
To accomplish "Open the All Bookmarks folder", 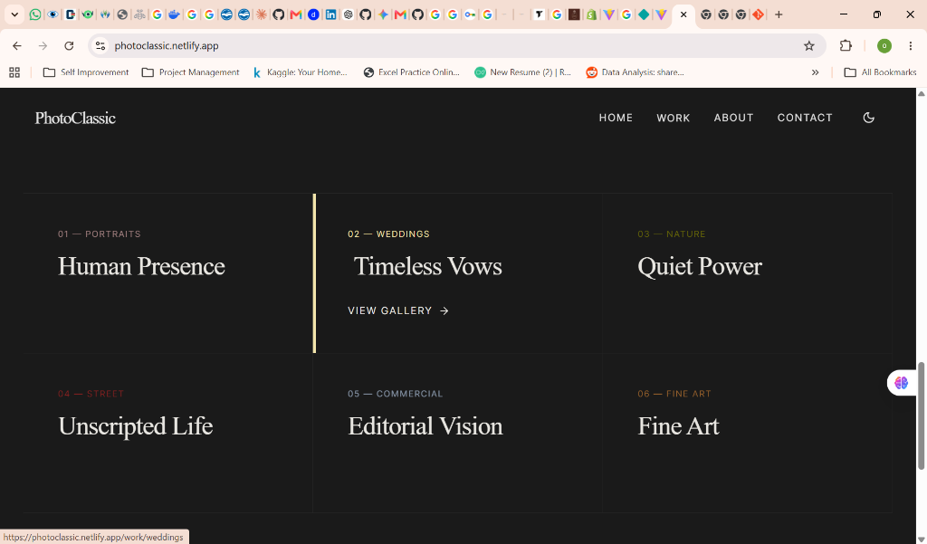I will click(880, 72).
